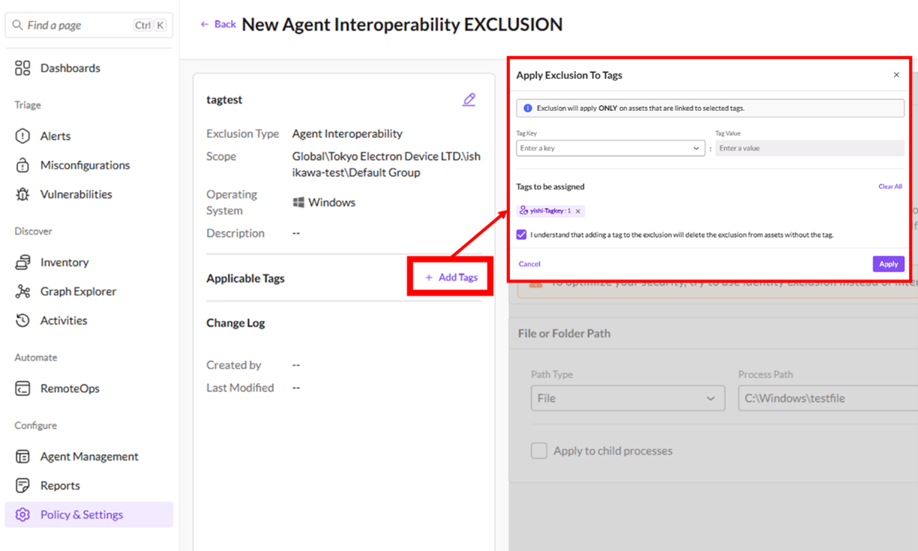This screenshot has width=918, height=551.
Task: Go to Agent Management page
Action: 88,457
